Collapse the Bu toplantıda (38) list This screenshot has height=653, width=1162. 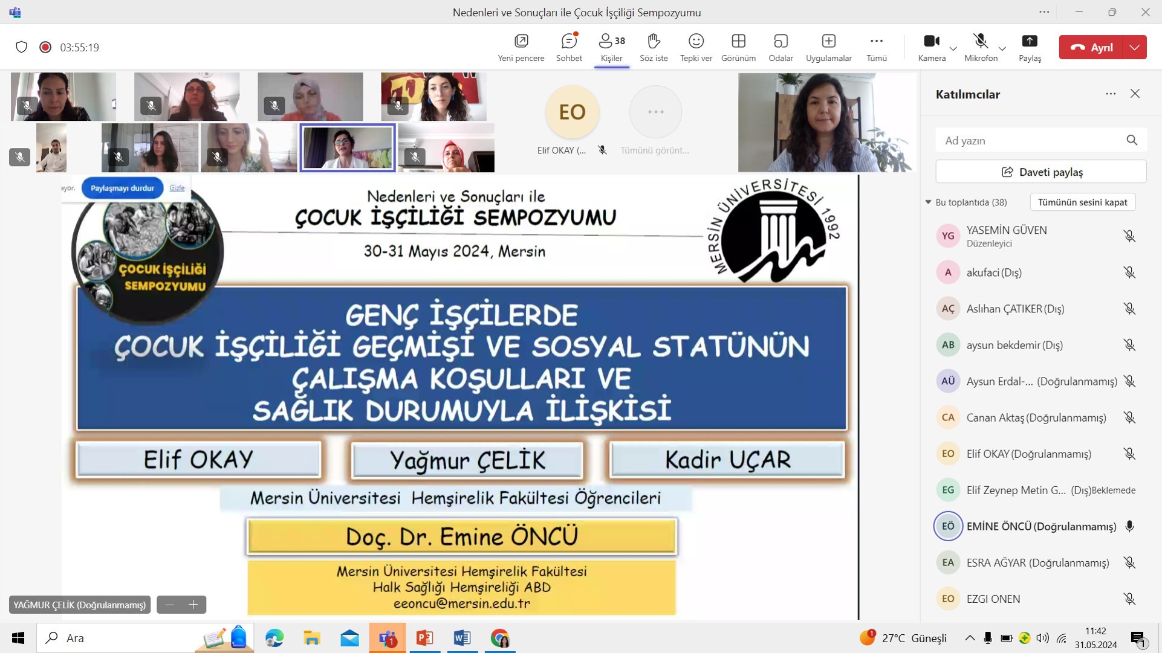[x=929, y=202]
